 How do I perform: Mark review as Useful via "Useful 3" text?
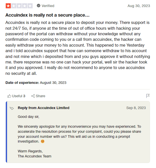point(19,96)
